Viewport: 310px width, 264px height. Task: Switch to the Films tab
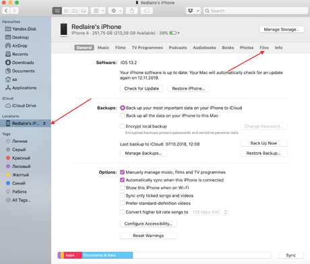(x=121, y=48)
